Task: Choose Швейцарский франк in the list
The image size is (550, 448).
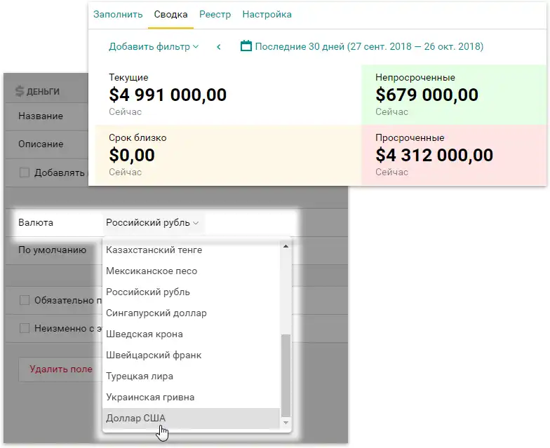Action: [191, 355]
